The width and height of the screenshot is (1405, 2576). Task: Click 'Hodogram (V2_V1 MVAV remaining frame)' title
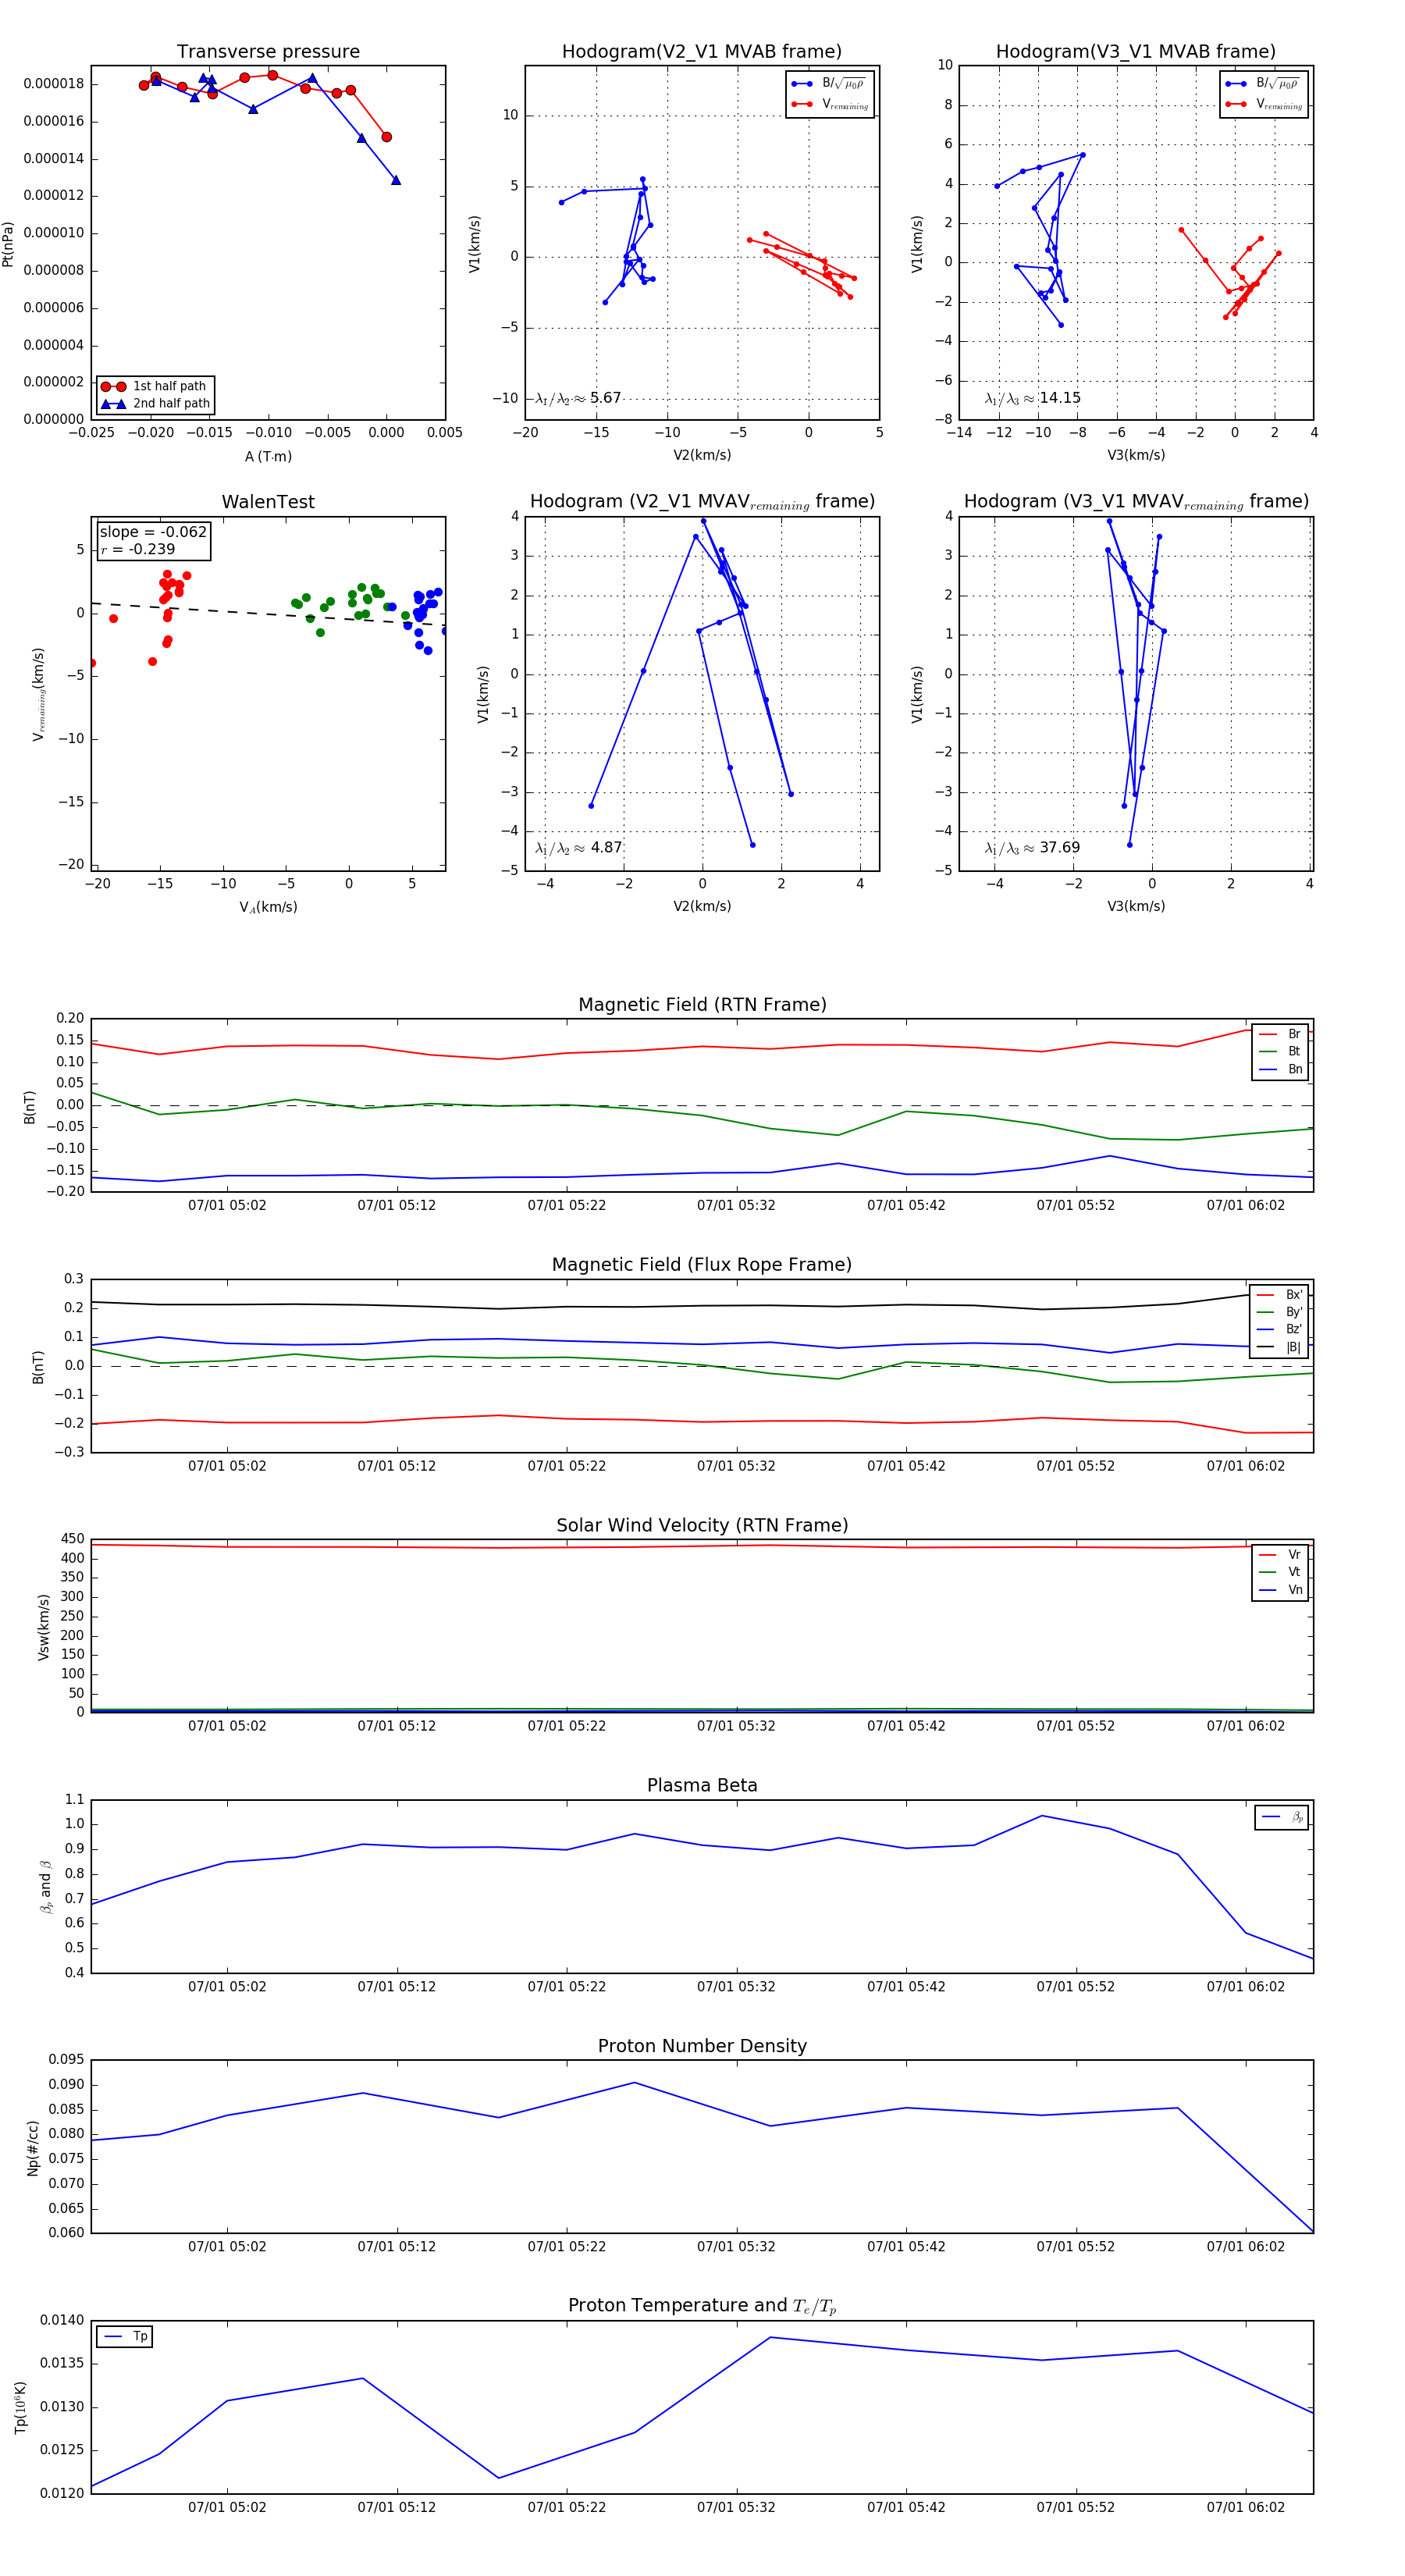pos(702,502)
